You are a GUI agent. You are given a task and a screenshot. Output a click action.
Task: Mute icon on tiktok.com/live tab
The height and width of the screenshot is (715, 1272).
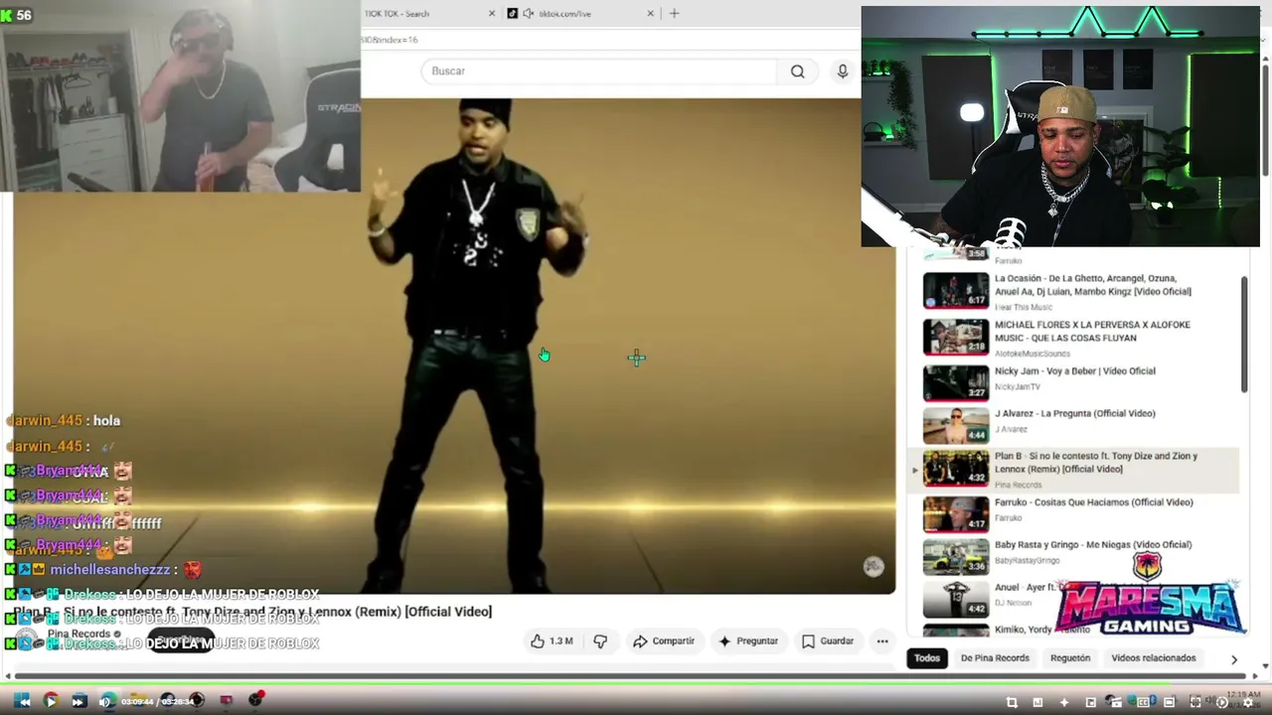pyautogui.click(x=529, y=14)
